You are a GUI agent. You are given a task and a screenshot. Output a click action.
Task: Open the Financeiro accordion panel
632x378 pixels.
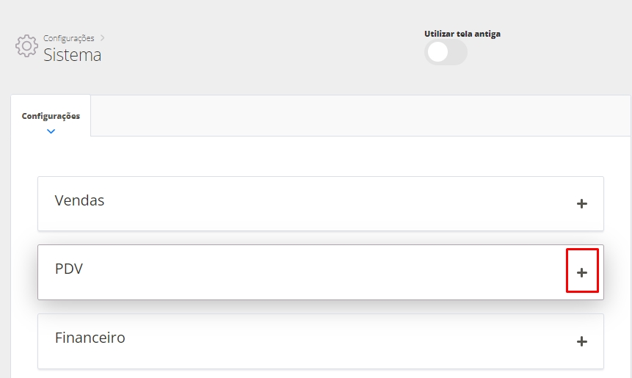(321, 341)
